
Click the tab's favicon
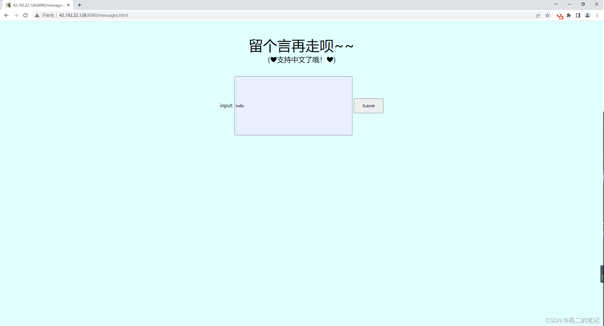click(x=8, y=5)
